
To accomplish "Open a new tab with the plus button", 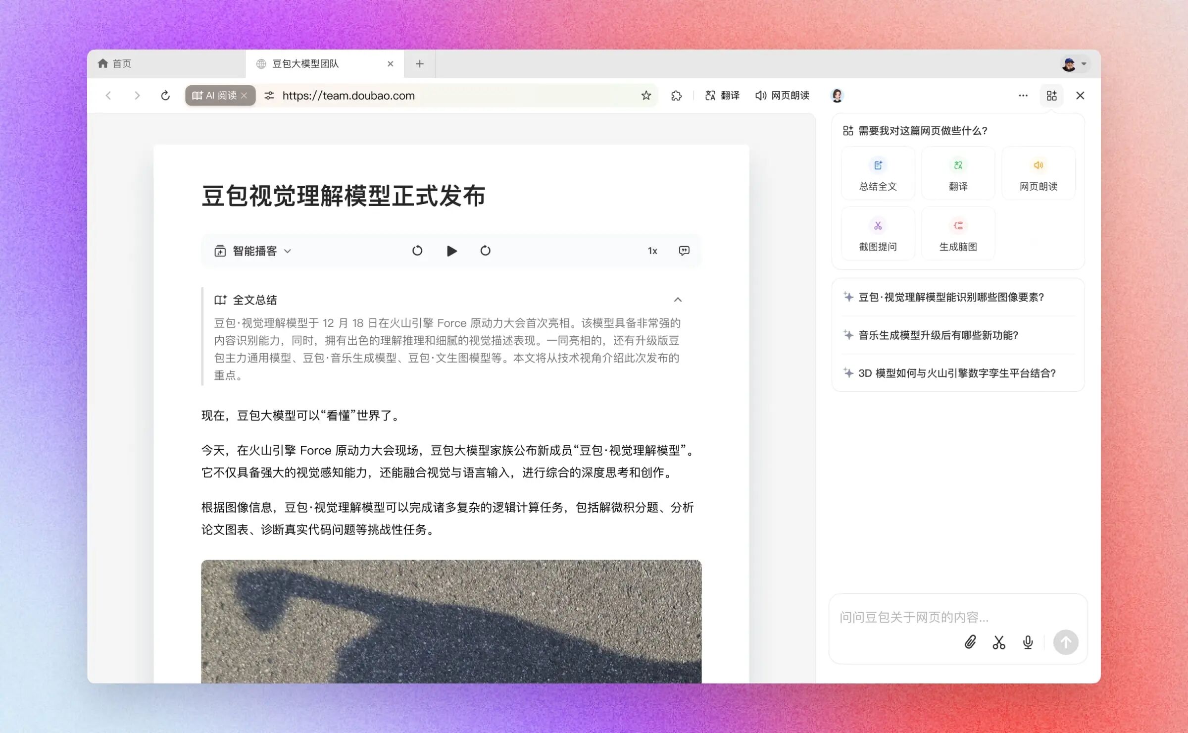I will (x=419, y=63).
